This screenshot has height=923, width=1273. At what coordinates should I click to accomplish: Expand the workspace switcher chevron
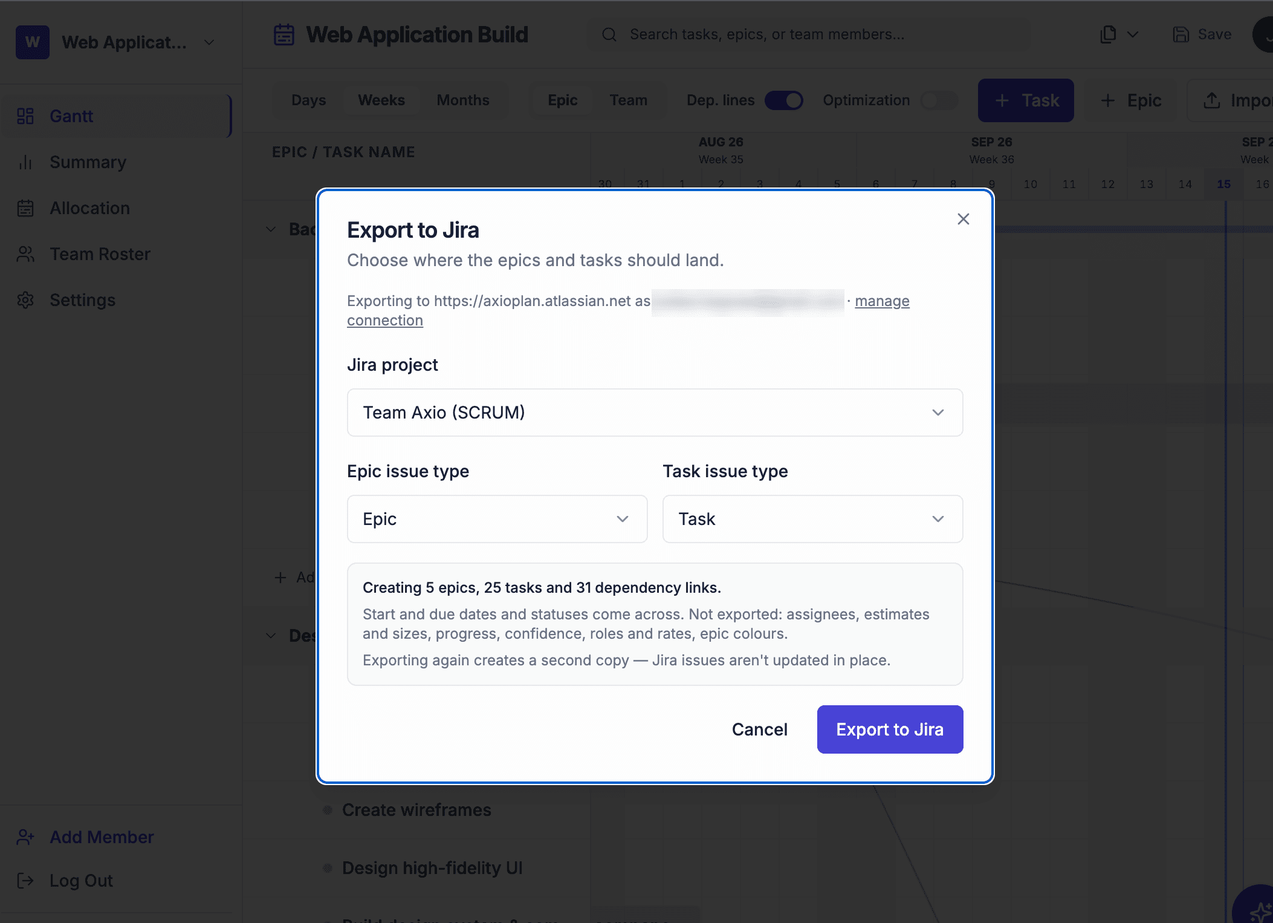click(209, 42)
